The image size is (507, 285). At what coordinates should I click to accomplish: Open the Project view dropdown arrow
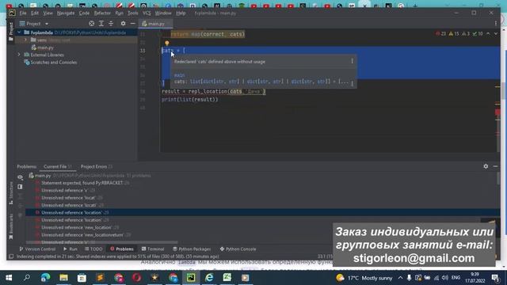(47, 24)
